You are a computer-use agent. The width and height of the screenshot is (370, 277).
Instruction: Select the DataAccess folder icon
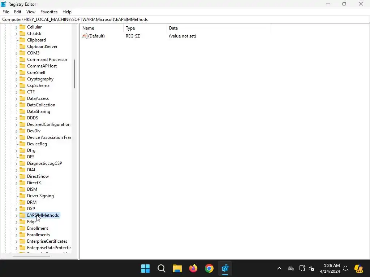pyautogui.click(x=22, y=98)
